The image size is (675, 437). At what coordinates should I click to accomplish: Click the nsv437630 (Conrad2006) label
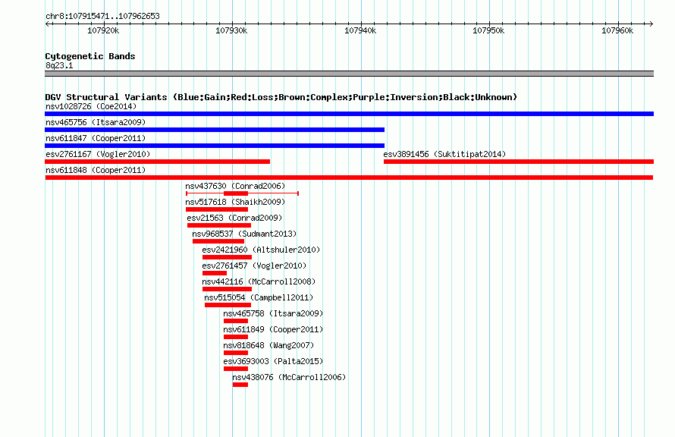(x=235, y=186)
